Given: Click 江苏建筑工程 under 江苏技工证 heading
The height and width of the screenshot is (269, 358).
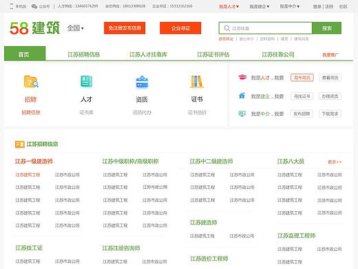Looking at the screenshot, I should (28, 261).
